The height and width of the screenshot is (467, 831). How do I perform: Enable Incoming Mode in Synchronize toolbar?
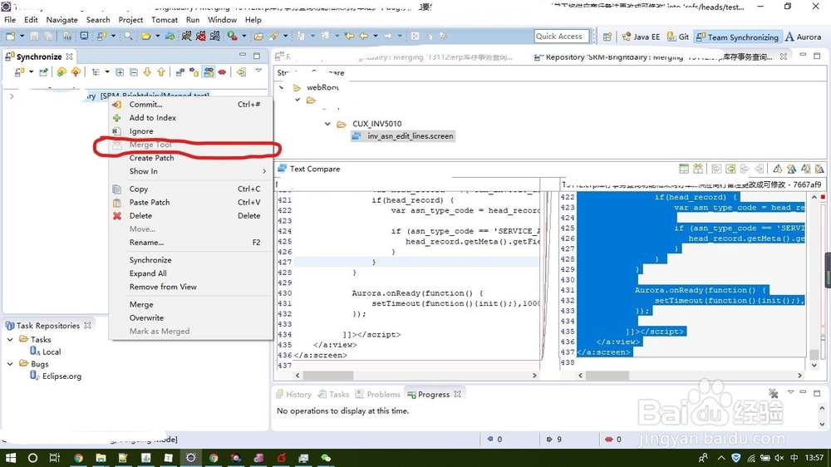180,71
